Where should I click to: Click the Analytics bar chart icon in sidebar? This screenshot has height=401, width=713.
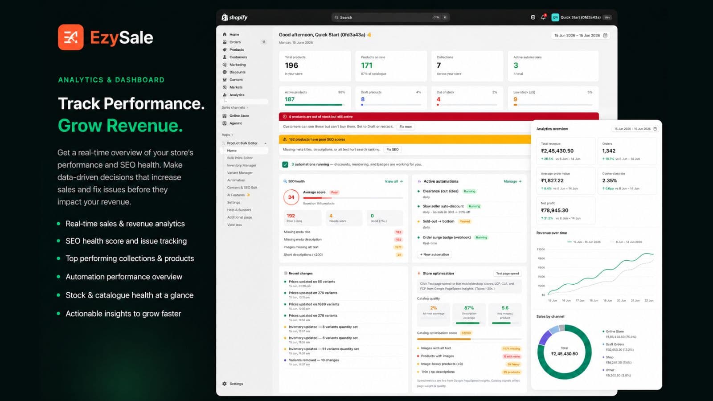[x=225, y=95]
